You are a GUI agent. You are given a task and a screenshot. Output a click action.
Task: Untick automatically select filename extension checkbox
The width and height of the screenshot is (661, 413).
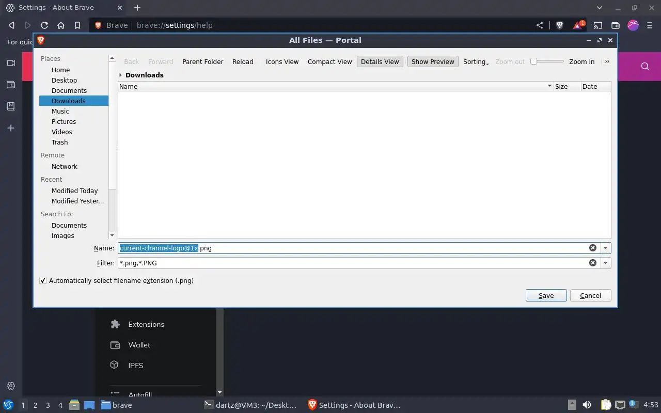[43, 281]
